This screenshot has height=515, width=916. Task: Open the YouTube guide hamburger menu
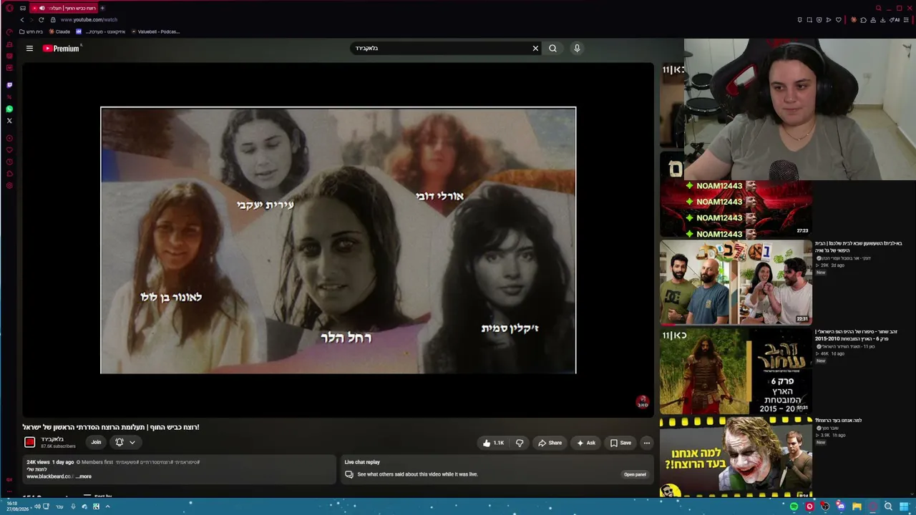pyautogui.click(x=29, y=49)
